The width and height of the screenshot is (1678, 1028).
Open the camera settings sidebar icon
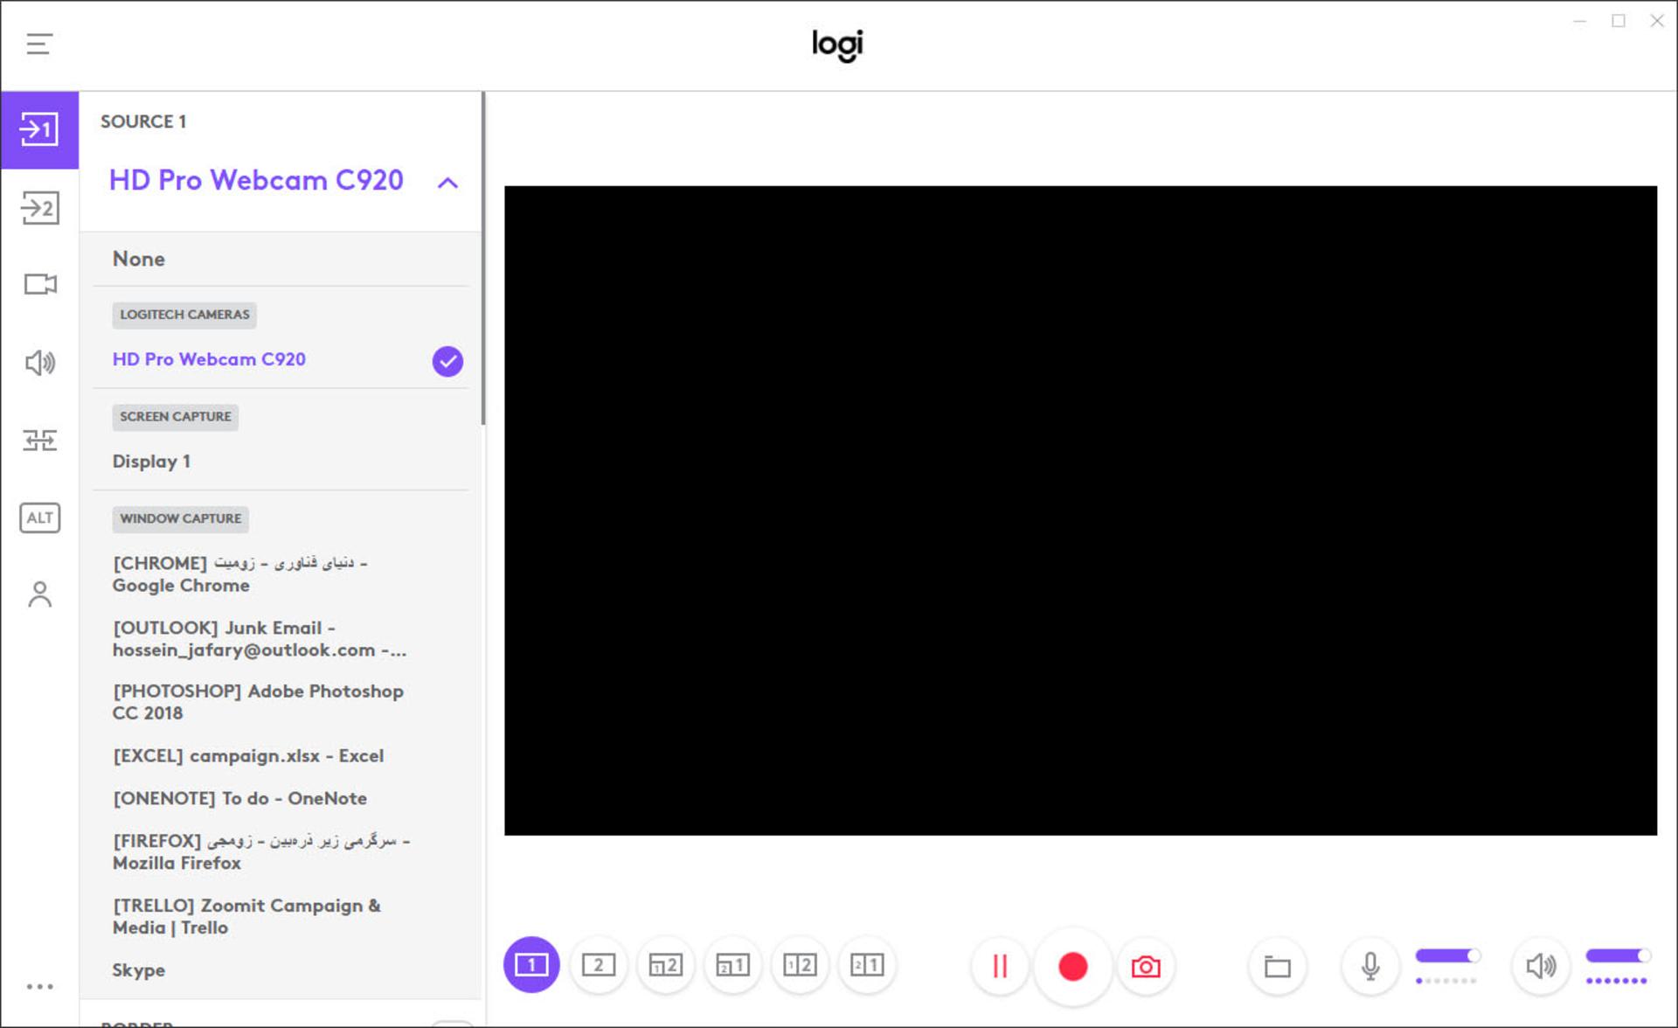39,284
